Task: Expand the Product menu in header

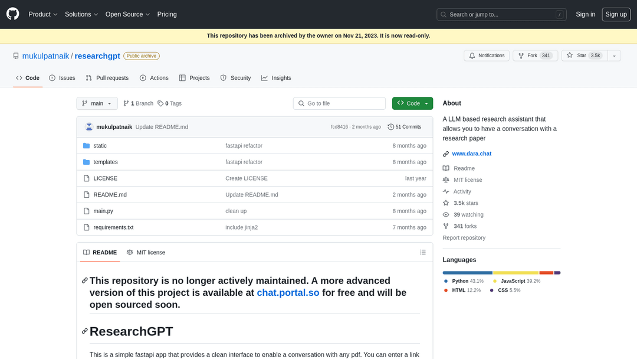Action: coord(43,14)
